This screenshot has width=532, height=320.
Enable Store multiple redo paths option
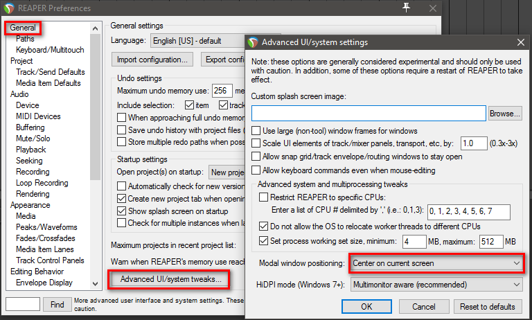(x=121, y=142)
